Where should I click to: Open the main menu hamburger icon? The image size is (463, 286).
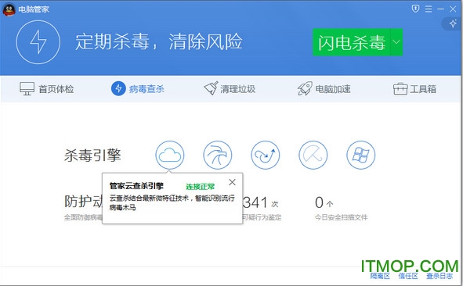tap(429, 9)
